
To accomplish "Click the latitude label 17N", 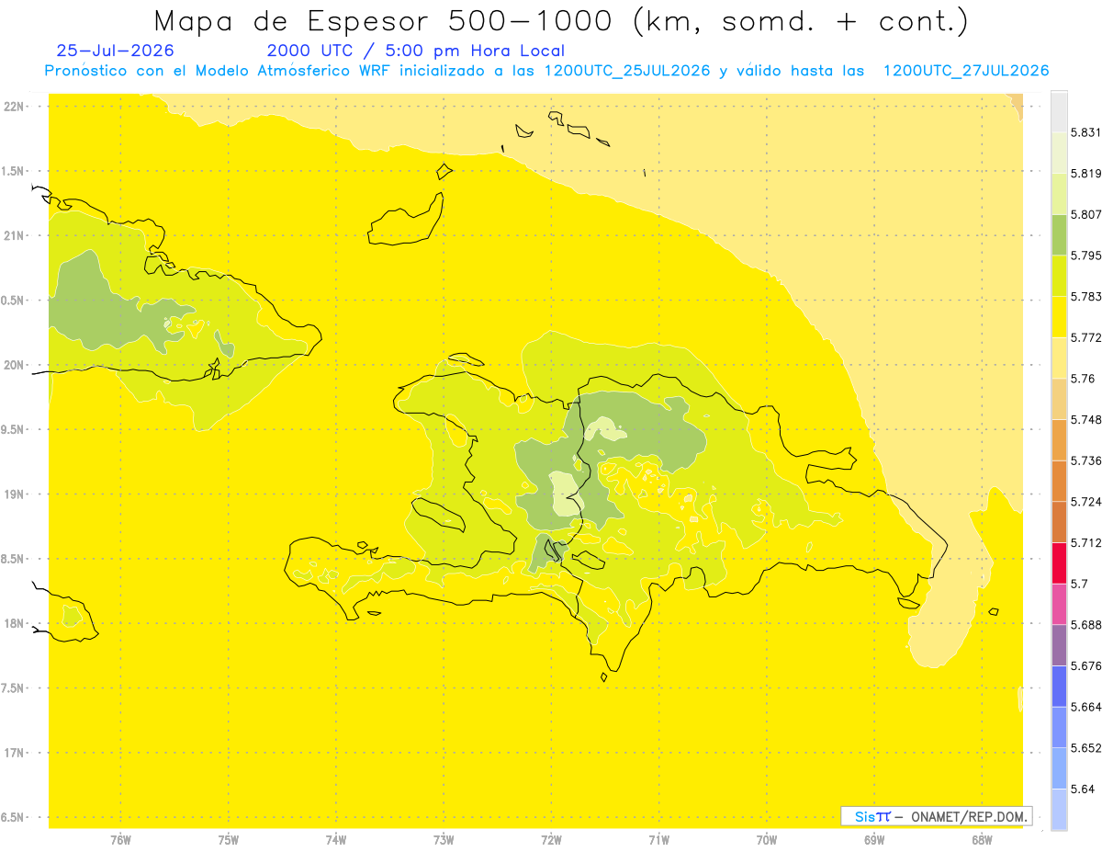I will [x=15, y=753].
